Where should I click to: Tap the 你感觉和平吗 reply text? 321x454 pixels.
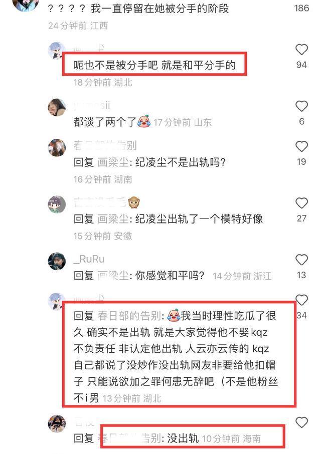click(x=170, y=275)
